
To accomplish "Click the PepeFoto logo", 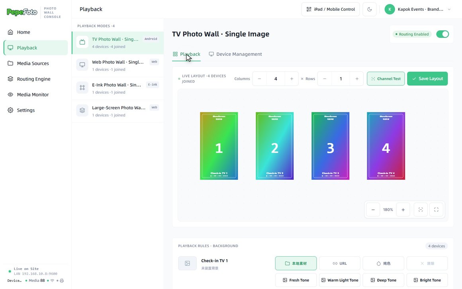I will coord(22,12).
